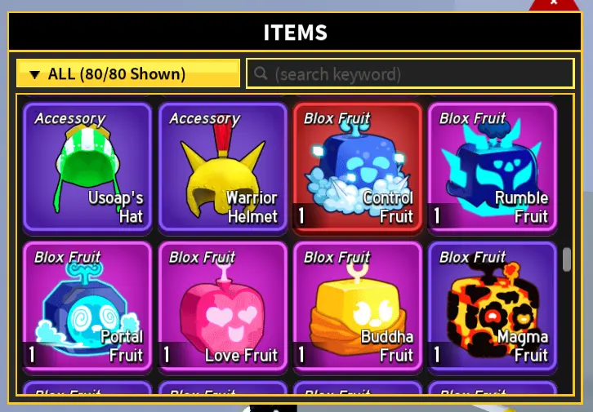The image size is (593, 412).
Task: Select the last partially visible Blox Fruit tile in bottom row
Action: (493, 388)
